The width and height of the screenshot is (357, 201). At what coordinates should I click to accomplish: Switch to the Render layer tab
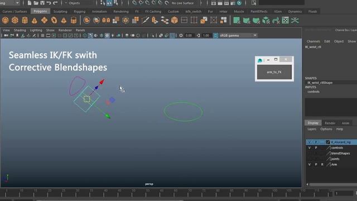(330, 123)
